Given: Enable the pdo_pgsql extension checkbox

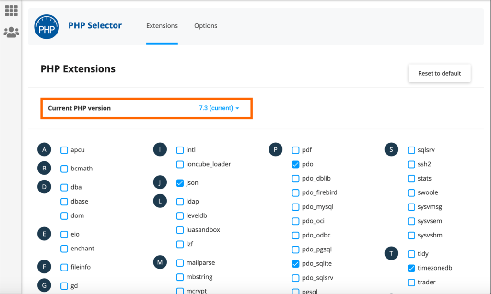Looking at the screenshot, I should tap(295, 249).
